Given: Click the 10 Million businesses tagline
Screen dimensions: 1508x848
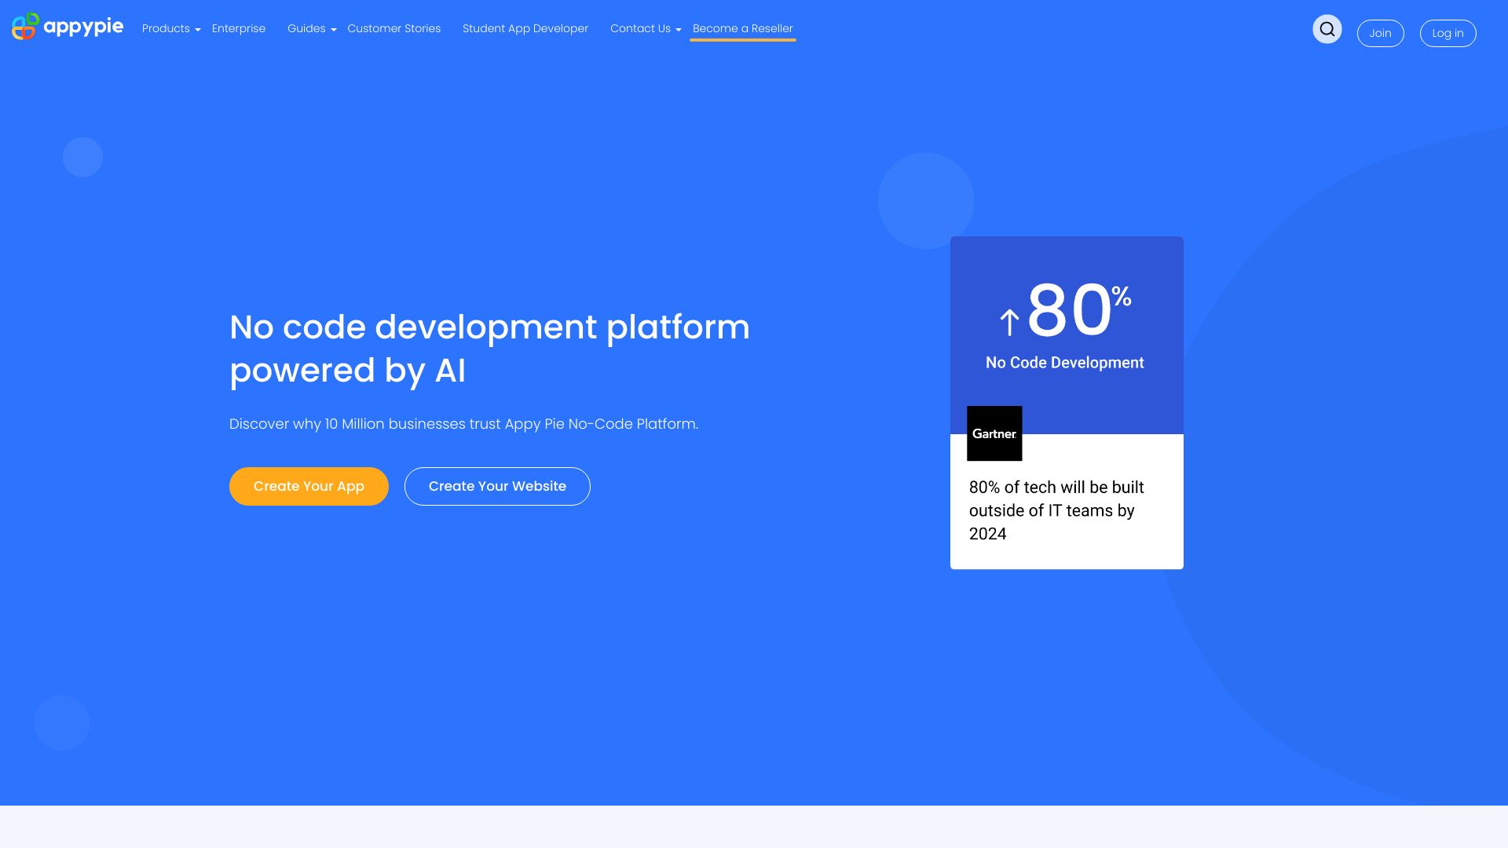Looking at the screenshot, I should pyautogui.click(x=463, y=423).
